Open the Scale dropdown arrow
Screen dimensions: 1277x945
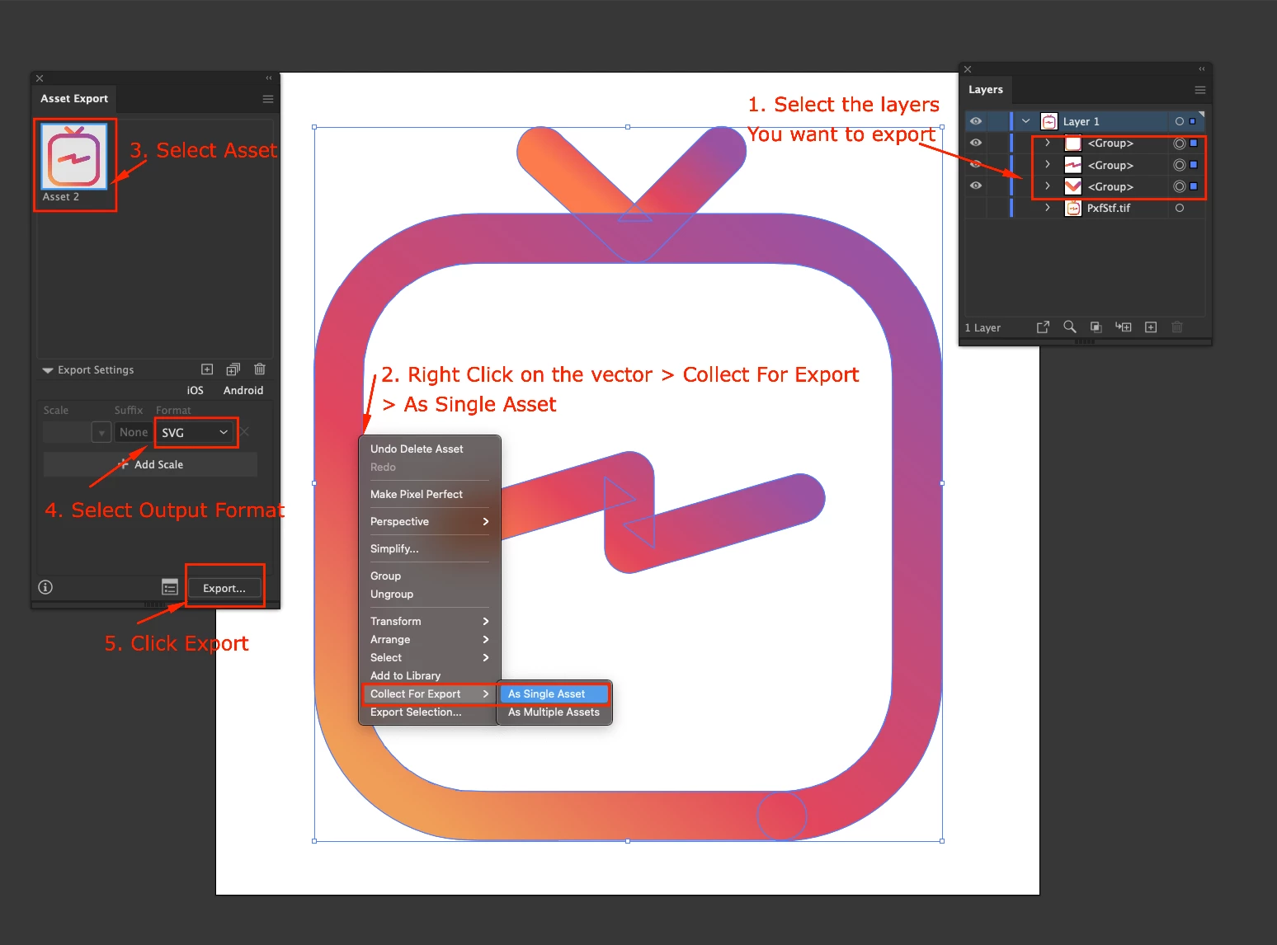tap(101, 433)
